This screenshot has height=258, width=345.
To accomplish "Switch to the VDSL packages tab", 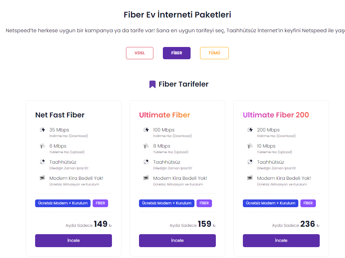I will [x=140, y=53].
